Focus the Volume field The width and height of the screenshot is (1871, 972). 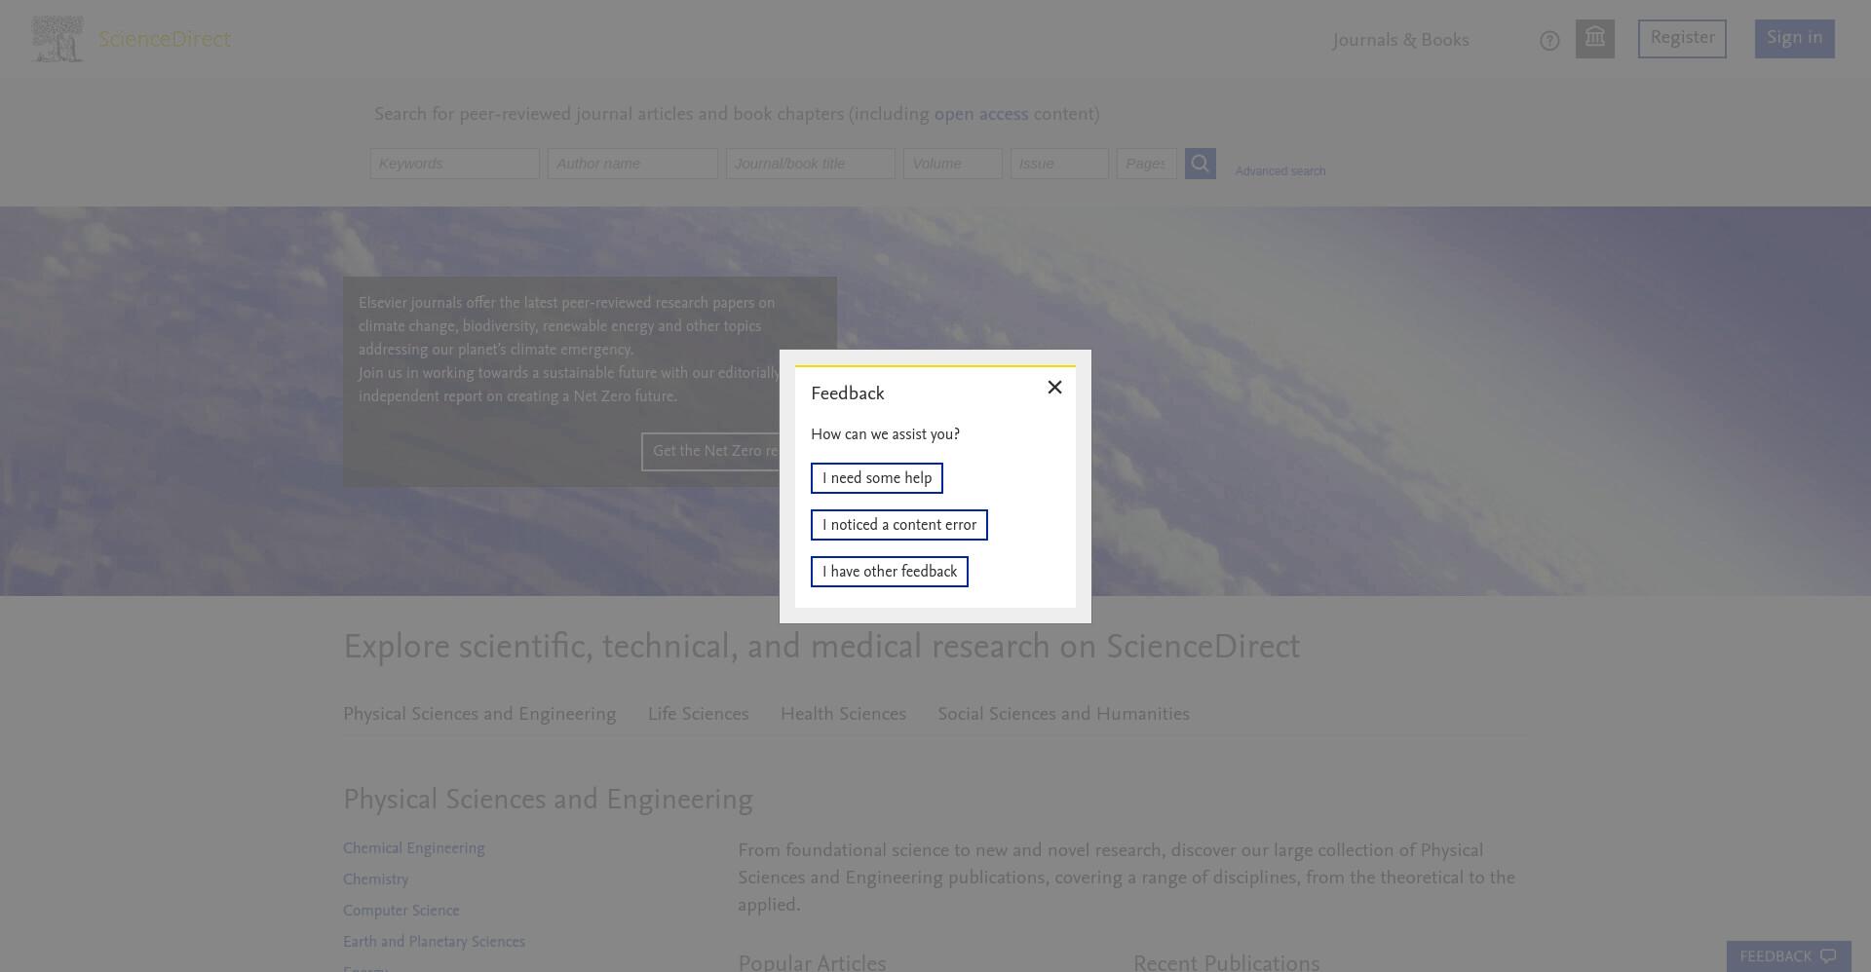(x=953, y=164)
